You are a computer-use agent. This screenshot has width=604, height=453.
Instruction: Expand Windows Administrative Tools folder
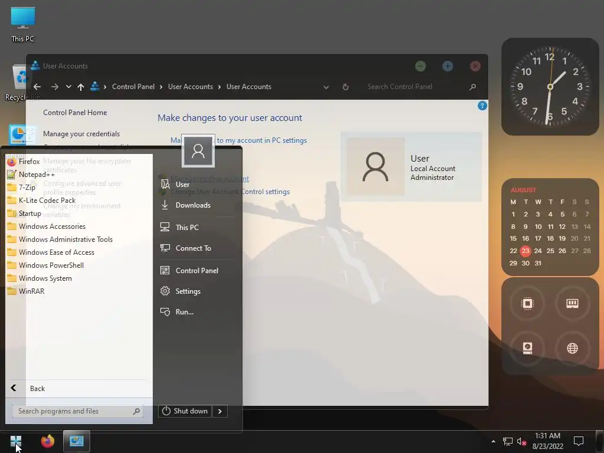[x=60, y=239]
